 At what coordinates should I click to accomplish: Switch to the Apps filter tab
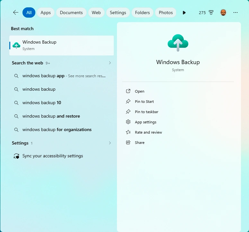[x=46, y=12]
